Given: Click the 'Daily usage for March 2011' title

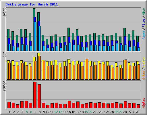Looking at the screenshot, I should coord(32,4).
